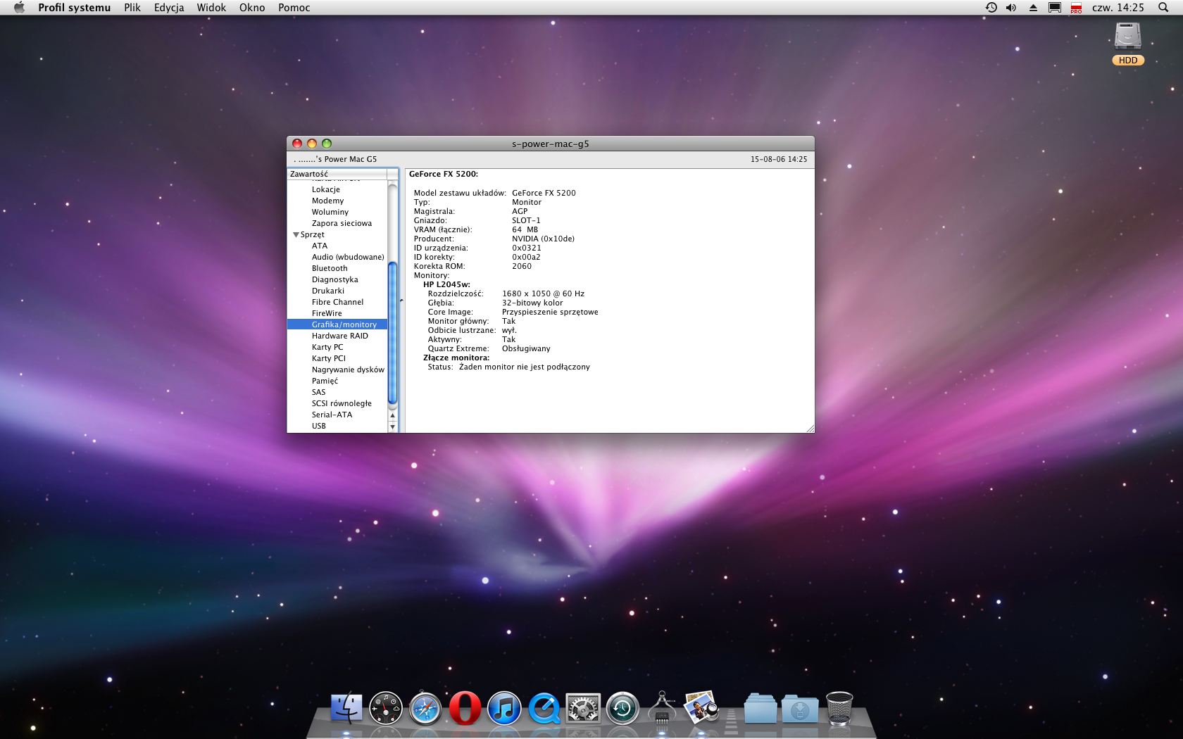Screen dimensions: 1183x739
Task: Collapse the Sprzęt tree section
Action: pyautogui.click(x=296, y=234)
